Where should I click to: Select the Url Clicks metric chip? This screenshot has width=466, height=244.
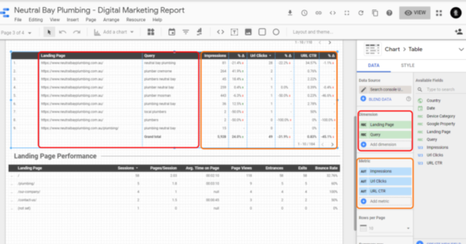(x=385, y=181)
